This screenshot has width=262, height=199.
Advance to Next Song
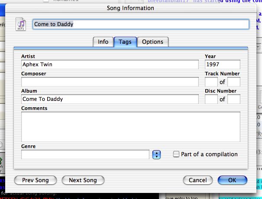pyautogui.click(x=83, y=180)
